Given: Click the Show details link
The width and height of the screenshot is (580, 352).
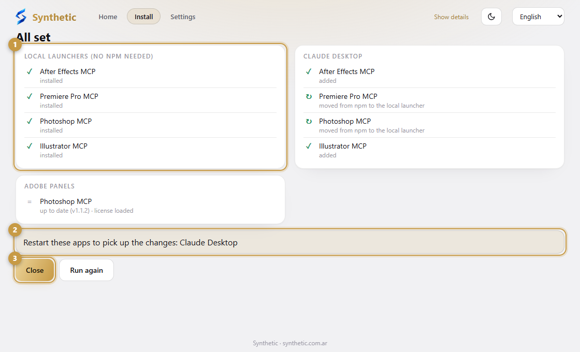Looking at the screenshot, I should click(x=451, y=17).
